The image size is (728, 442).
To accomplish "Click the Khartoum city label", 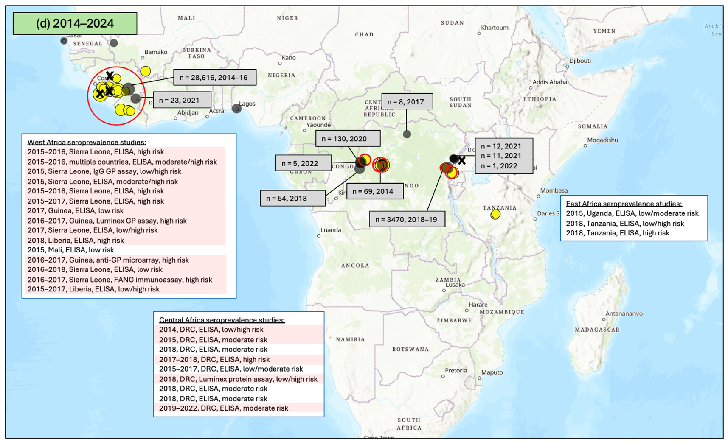I will click(495, 28).
